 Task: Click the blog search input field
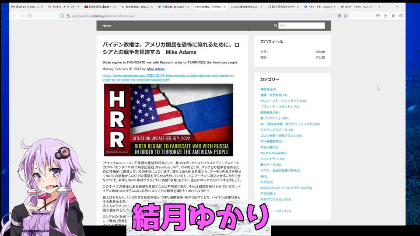(x=301, y=25)
